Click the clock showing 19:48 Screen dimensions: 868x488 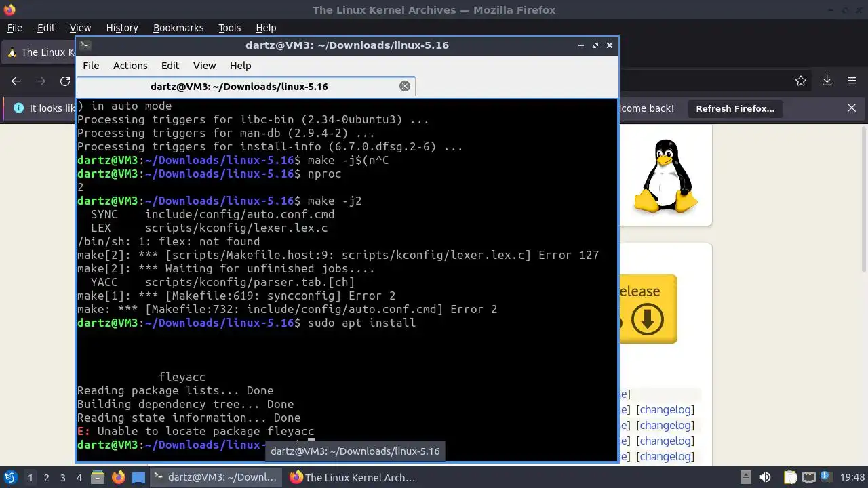(853, 477)
